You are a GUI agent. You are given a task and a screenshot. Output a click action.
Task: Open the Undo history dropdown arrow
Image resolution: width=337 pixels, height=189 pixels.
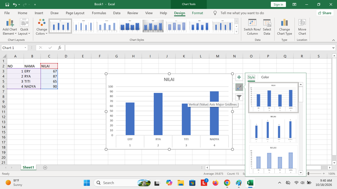point(19,4)
